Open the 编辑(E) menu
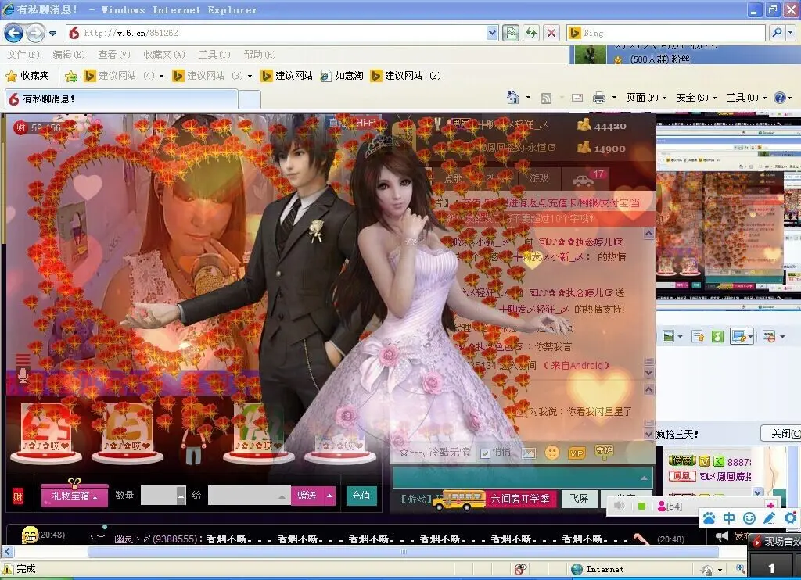Viewport: 801px width, 580px height. [69, 55]
